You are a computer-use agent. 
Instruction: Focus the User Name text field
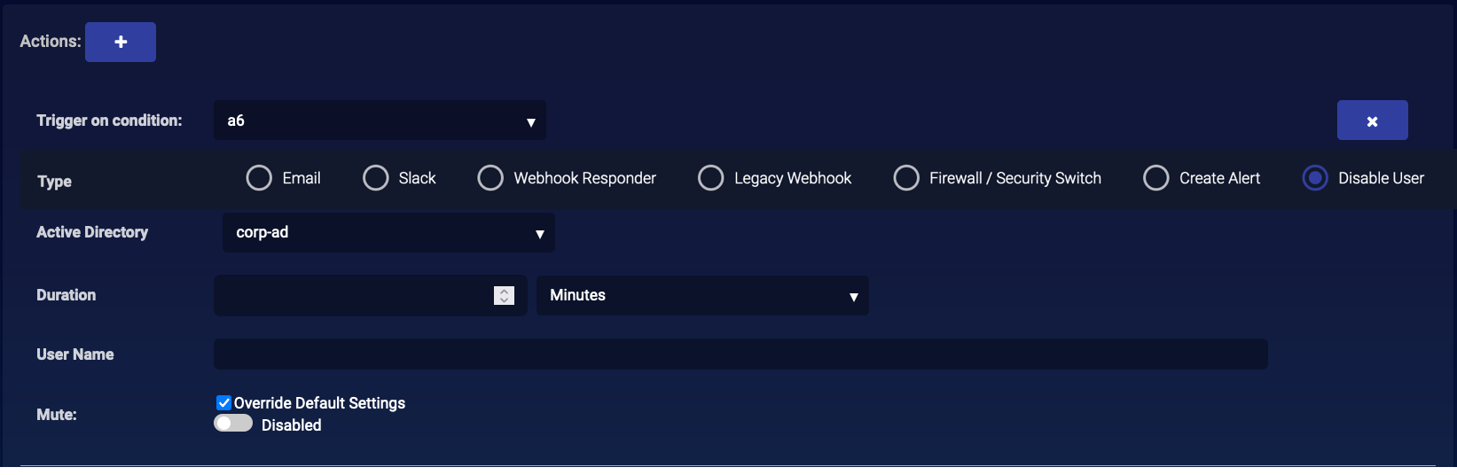tap(740, 354)
